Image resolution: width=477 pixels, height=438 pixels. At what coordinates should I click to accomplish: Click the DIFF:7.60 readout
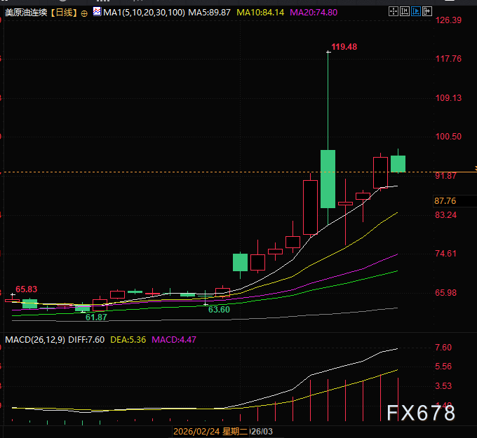tap(86, 339)
